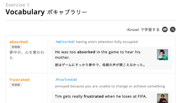Click the add-to-list icon beside iKnow!

pos(173,30)
